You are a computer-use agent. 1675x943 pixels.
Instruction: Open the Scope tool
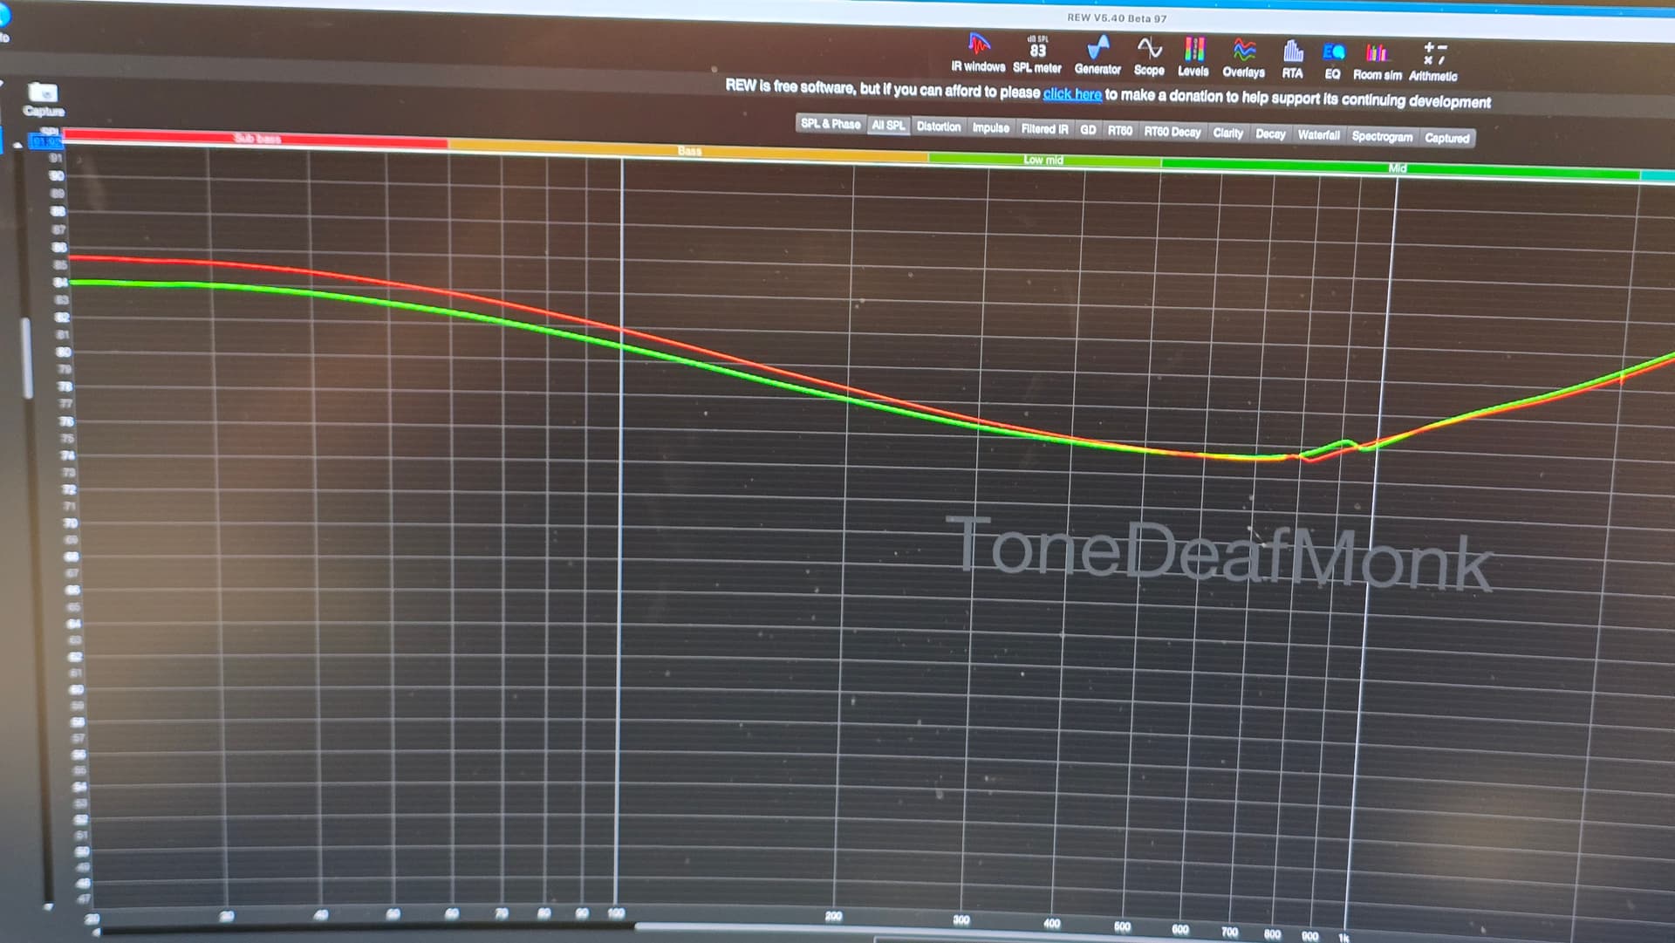pos(1149,57)
